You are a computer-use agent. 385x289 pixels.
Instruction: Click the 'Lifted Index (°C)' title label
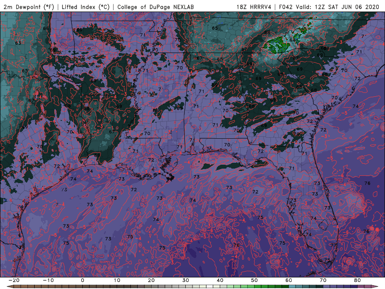(86, 7)
